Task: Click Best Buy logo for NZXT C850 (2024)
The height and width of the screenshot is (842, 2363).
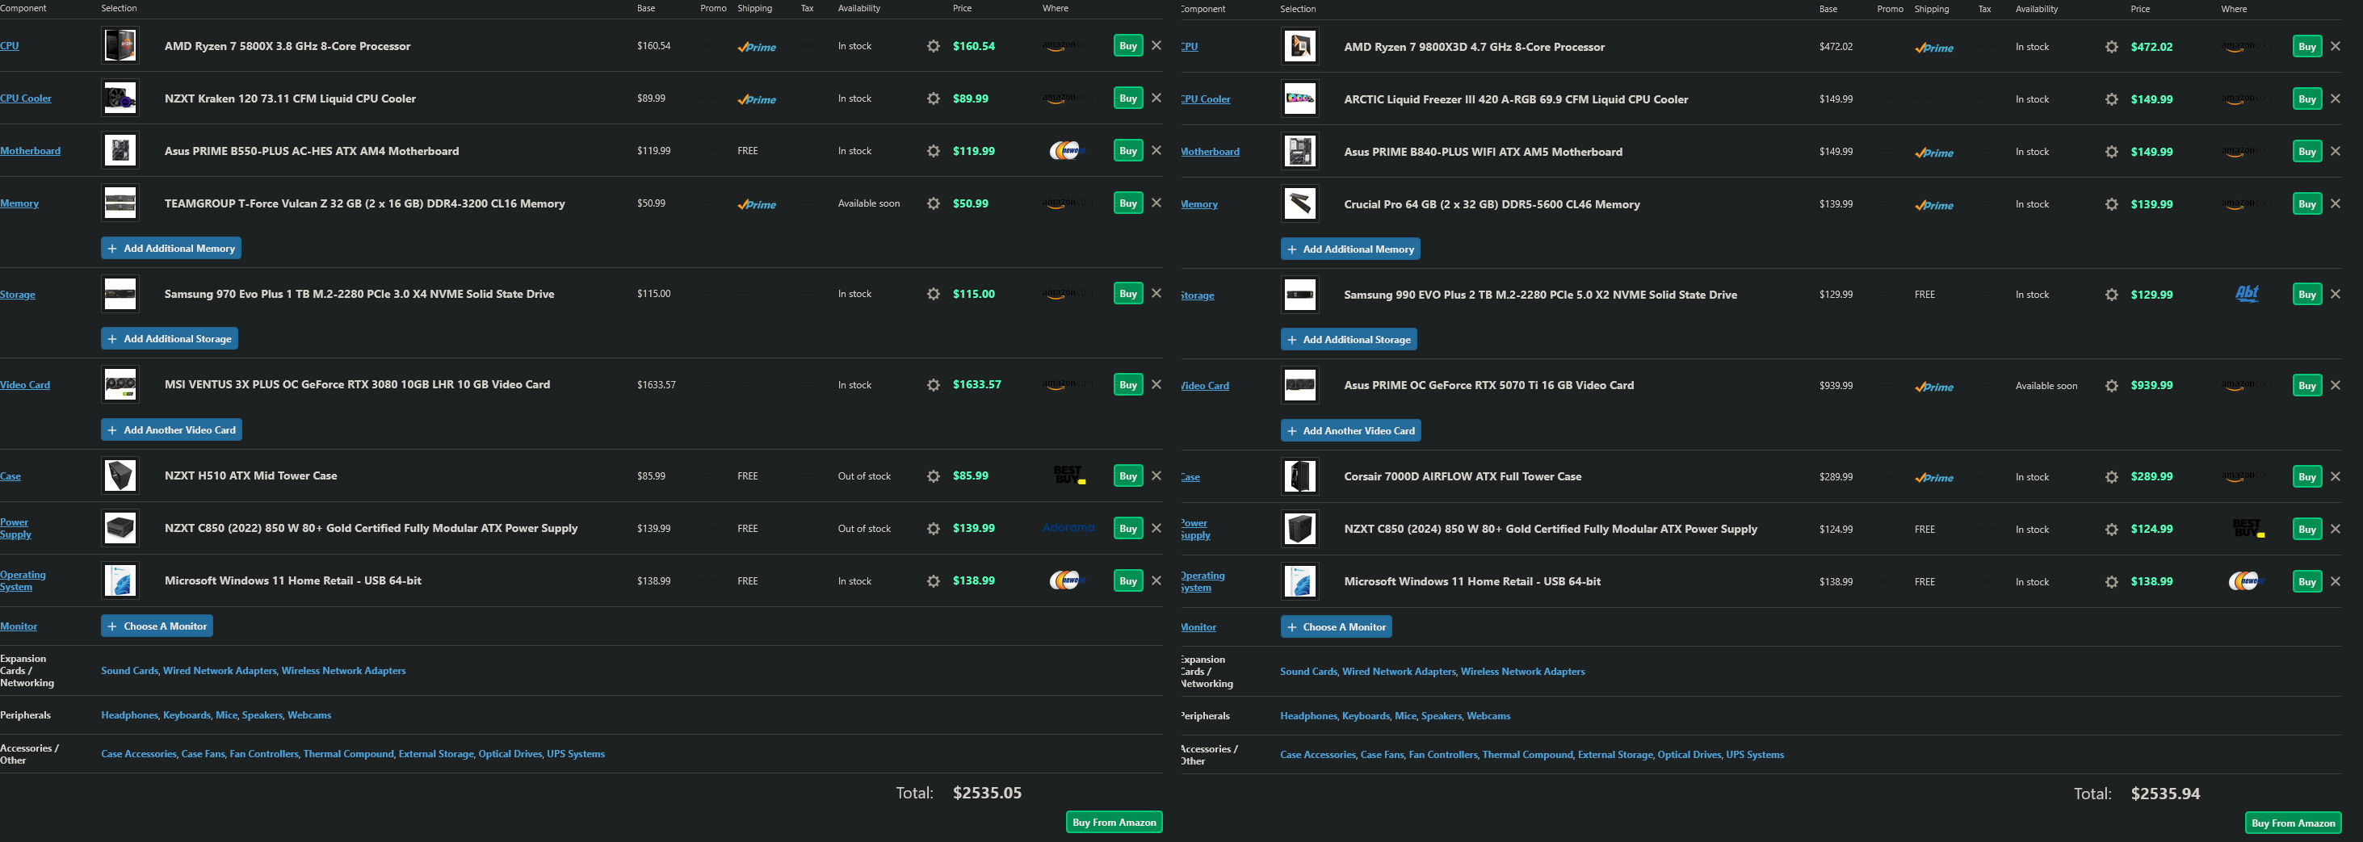Action: [2248, 528]
